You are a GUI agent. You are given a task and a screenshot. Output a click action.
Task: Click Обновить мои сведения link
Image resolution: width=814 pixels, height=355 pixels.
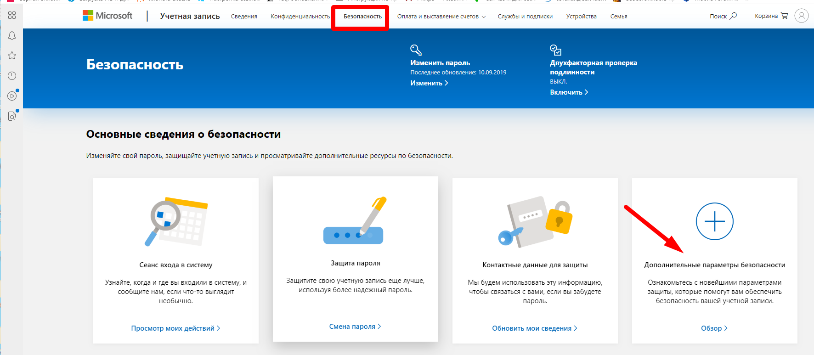(534, 328)
